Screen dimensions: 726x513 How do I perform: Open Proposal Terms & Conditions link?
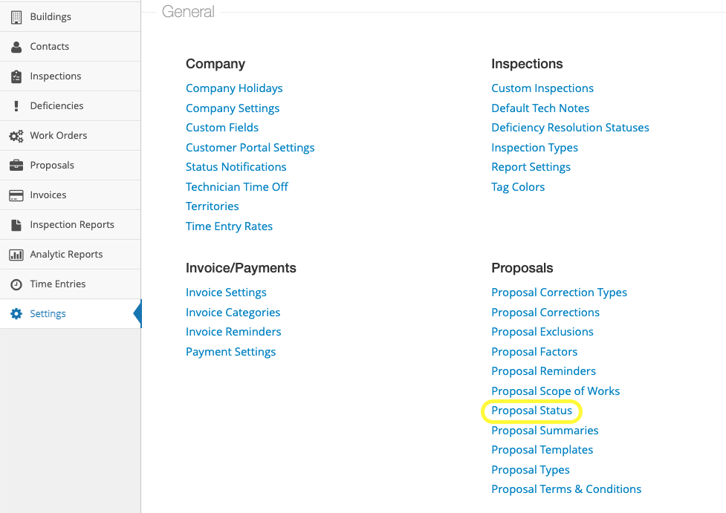pos(566,489)
